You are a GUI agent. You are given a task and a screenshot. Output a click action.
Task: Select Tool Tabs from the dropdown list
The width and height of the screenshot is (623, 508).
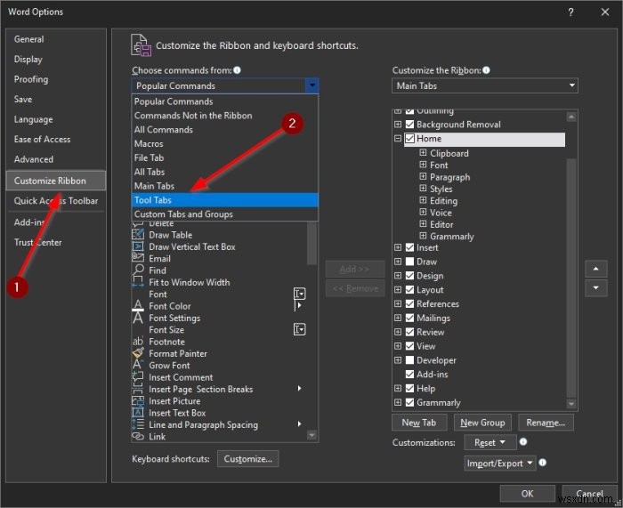pyautogui.click(x=153, y=200)
